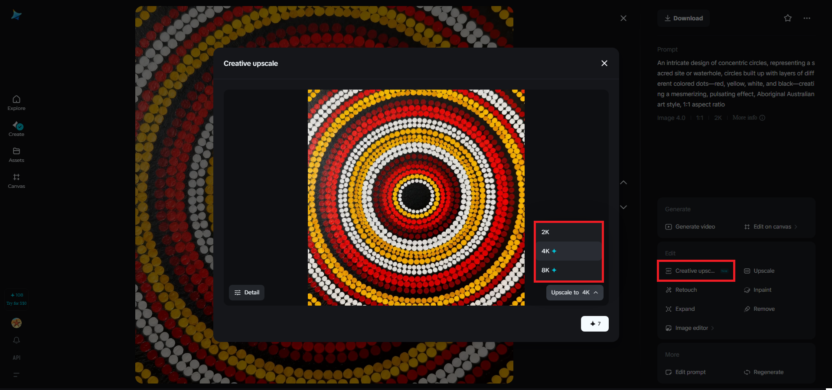The image size is (832, 390).
Task: Go to the previous image with the up chevron
Action: 623,183
